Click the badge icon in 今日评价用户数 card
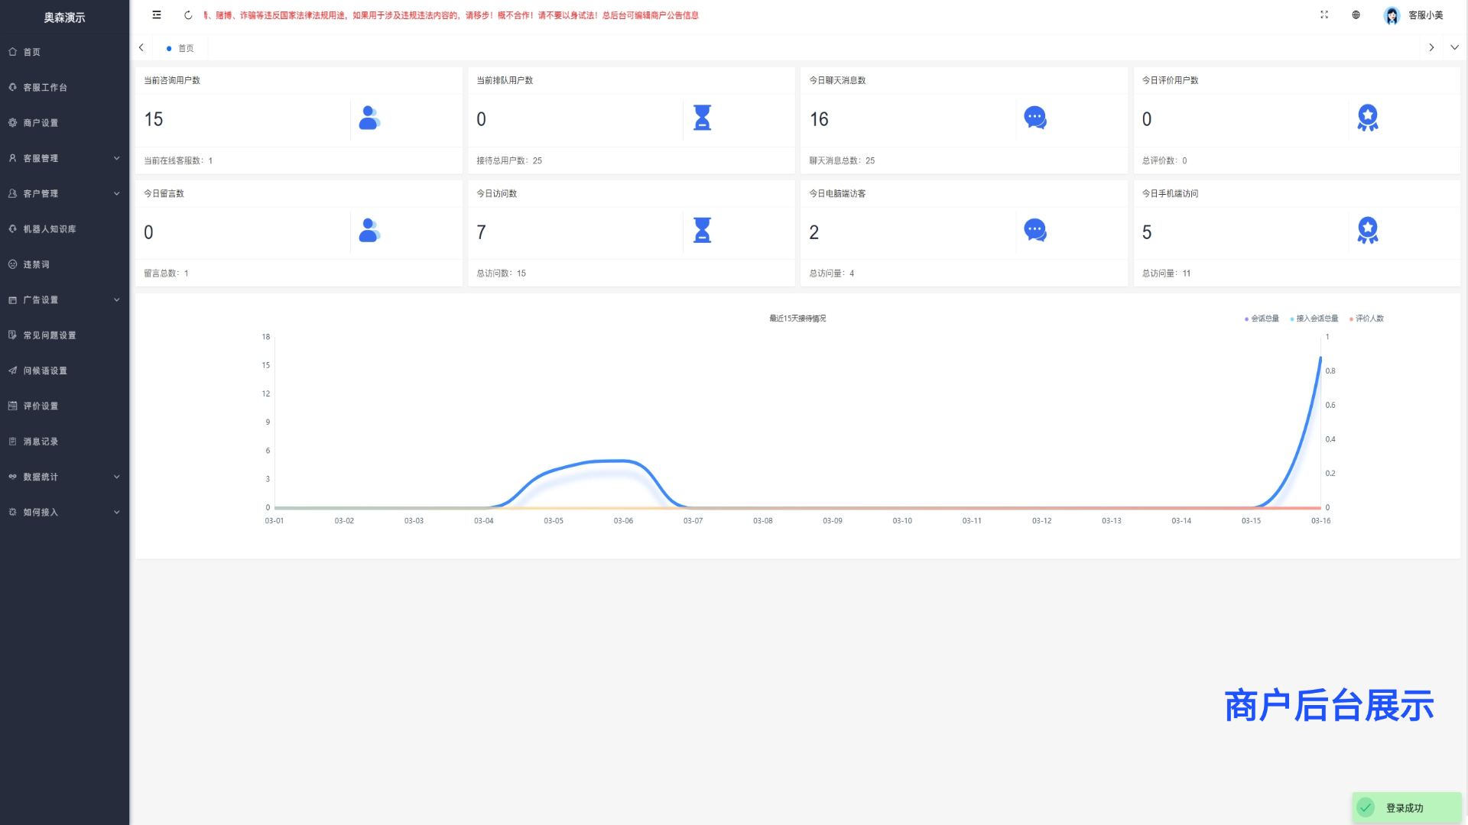This screenshot has width=1468, height=825. pyautogui.click(x=1367, y=118)
